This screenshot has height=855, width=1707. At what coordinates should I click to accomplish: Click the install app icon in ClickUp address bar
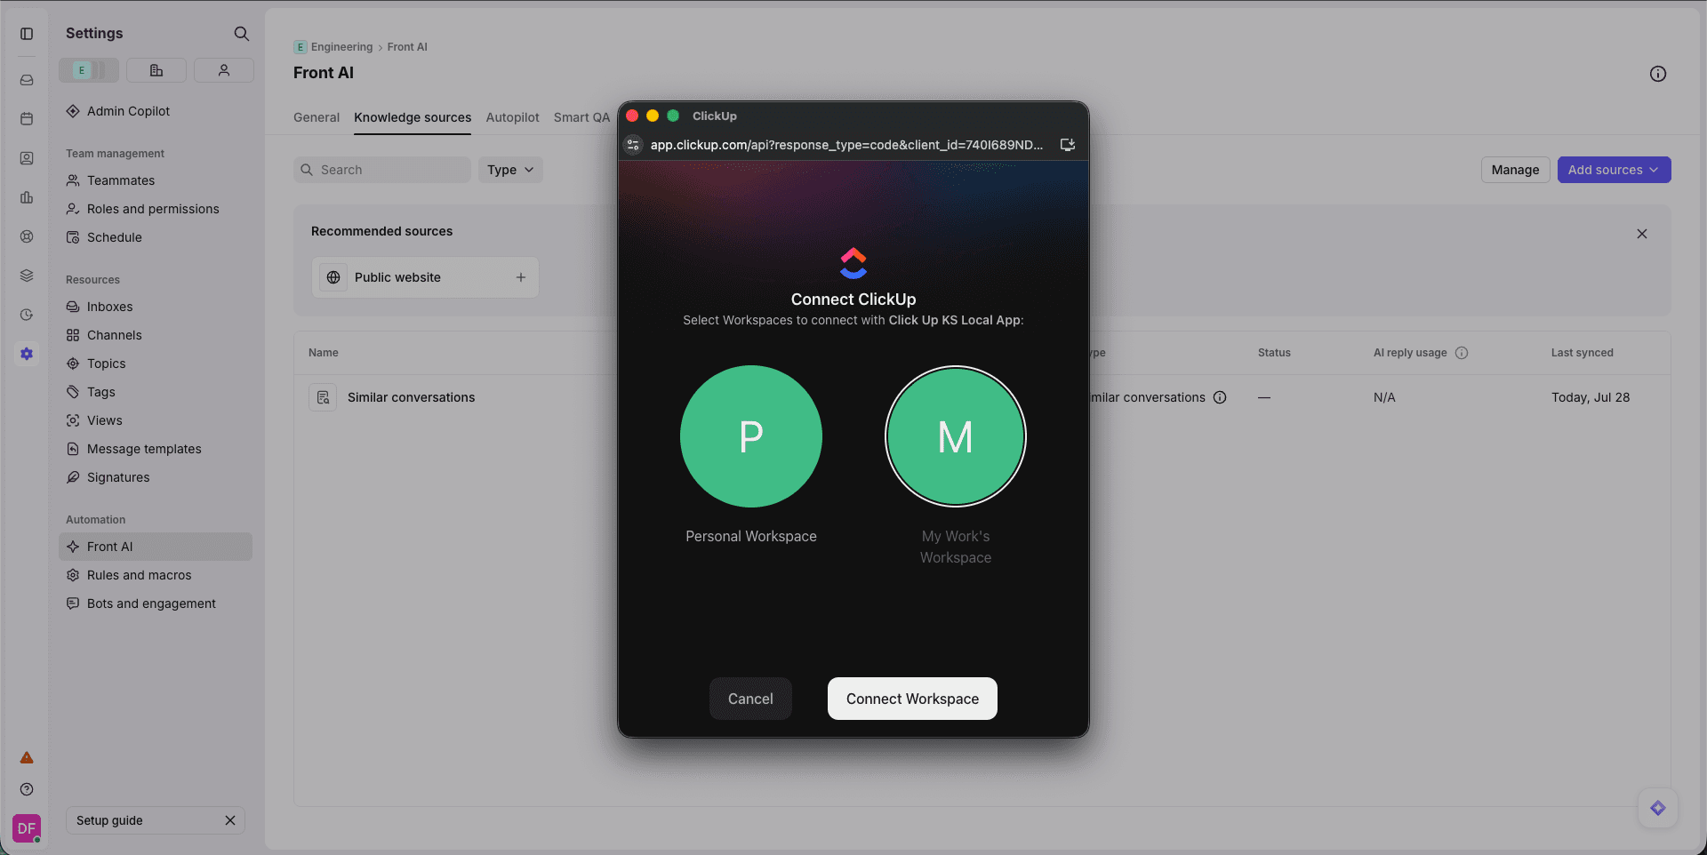coord(1068,145)
